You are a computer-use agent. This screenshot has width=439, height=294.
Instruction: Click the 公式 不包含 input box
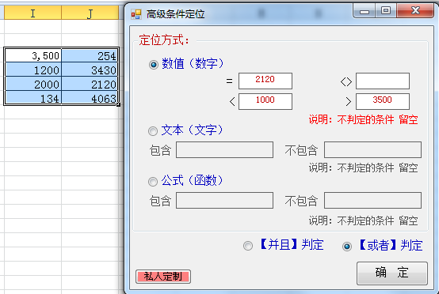coord(372,200)
